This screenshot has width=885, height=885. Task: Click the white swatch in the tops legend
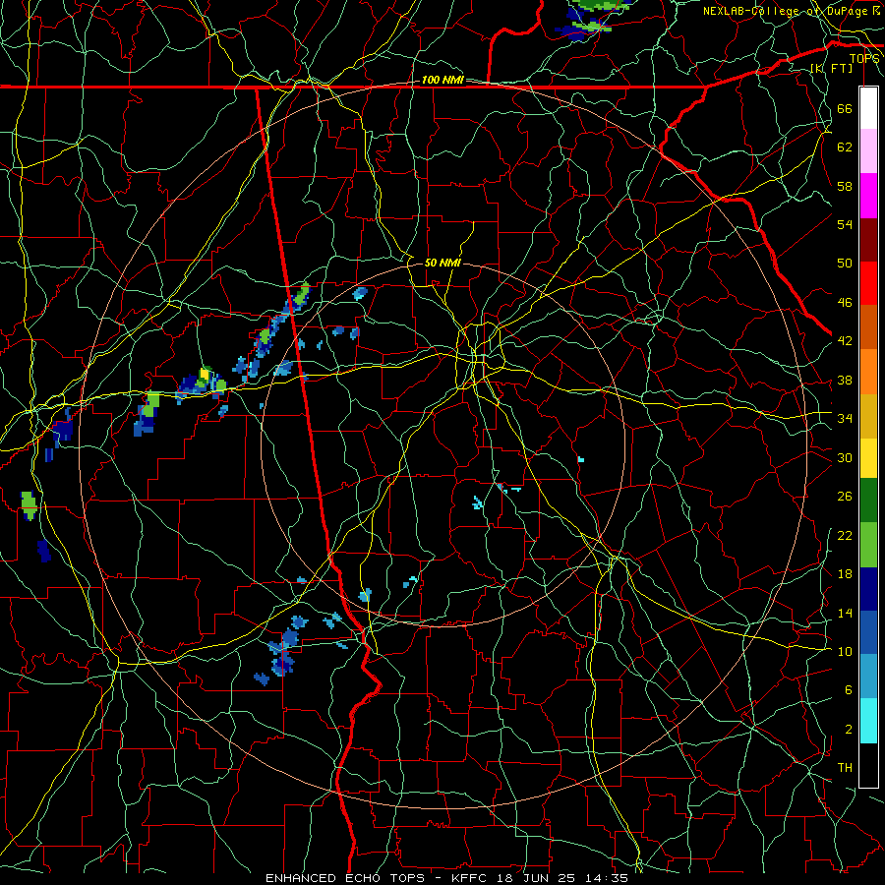tap(868, 108)
